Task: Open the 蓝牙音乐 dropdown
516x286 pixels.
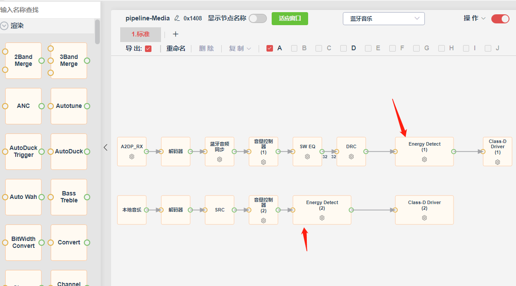Action: (x=384, y=19)
